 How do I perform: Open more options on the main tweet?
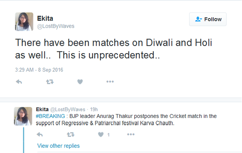(x=110, y=82)
